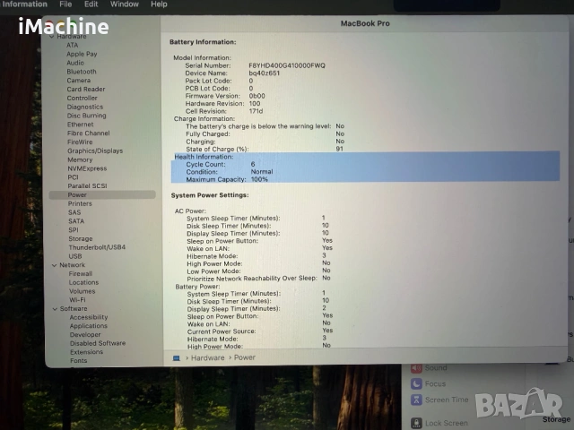574x430 pixels.
Task: Select USB in the sidebar
Action: tap(75, 256)
